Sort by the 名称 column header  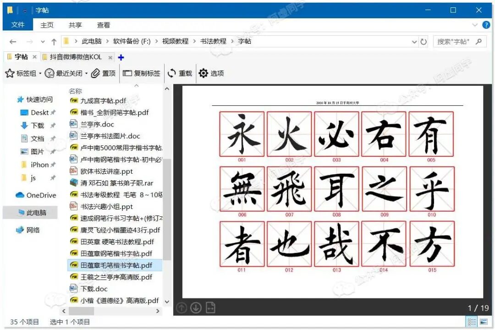pyautogui.click(x=76, y=91)
